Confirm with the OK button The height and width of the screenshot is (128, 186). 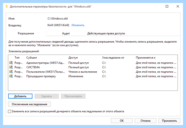click(x=122, y=121)
